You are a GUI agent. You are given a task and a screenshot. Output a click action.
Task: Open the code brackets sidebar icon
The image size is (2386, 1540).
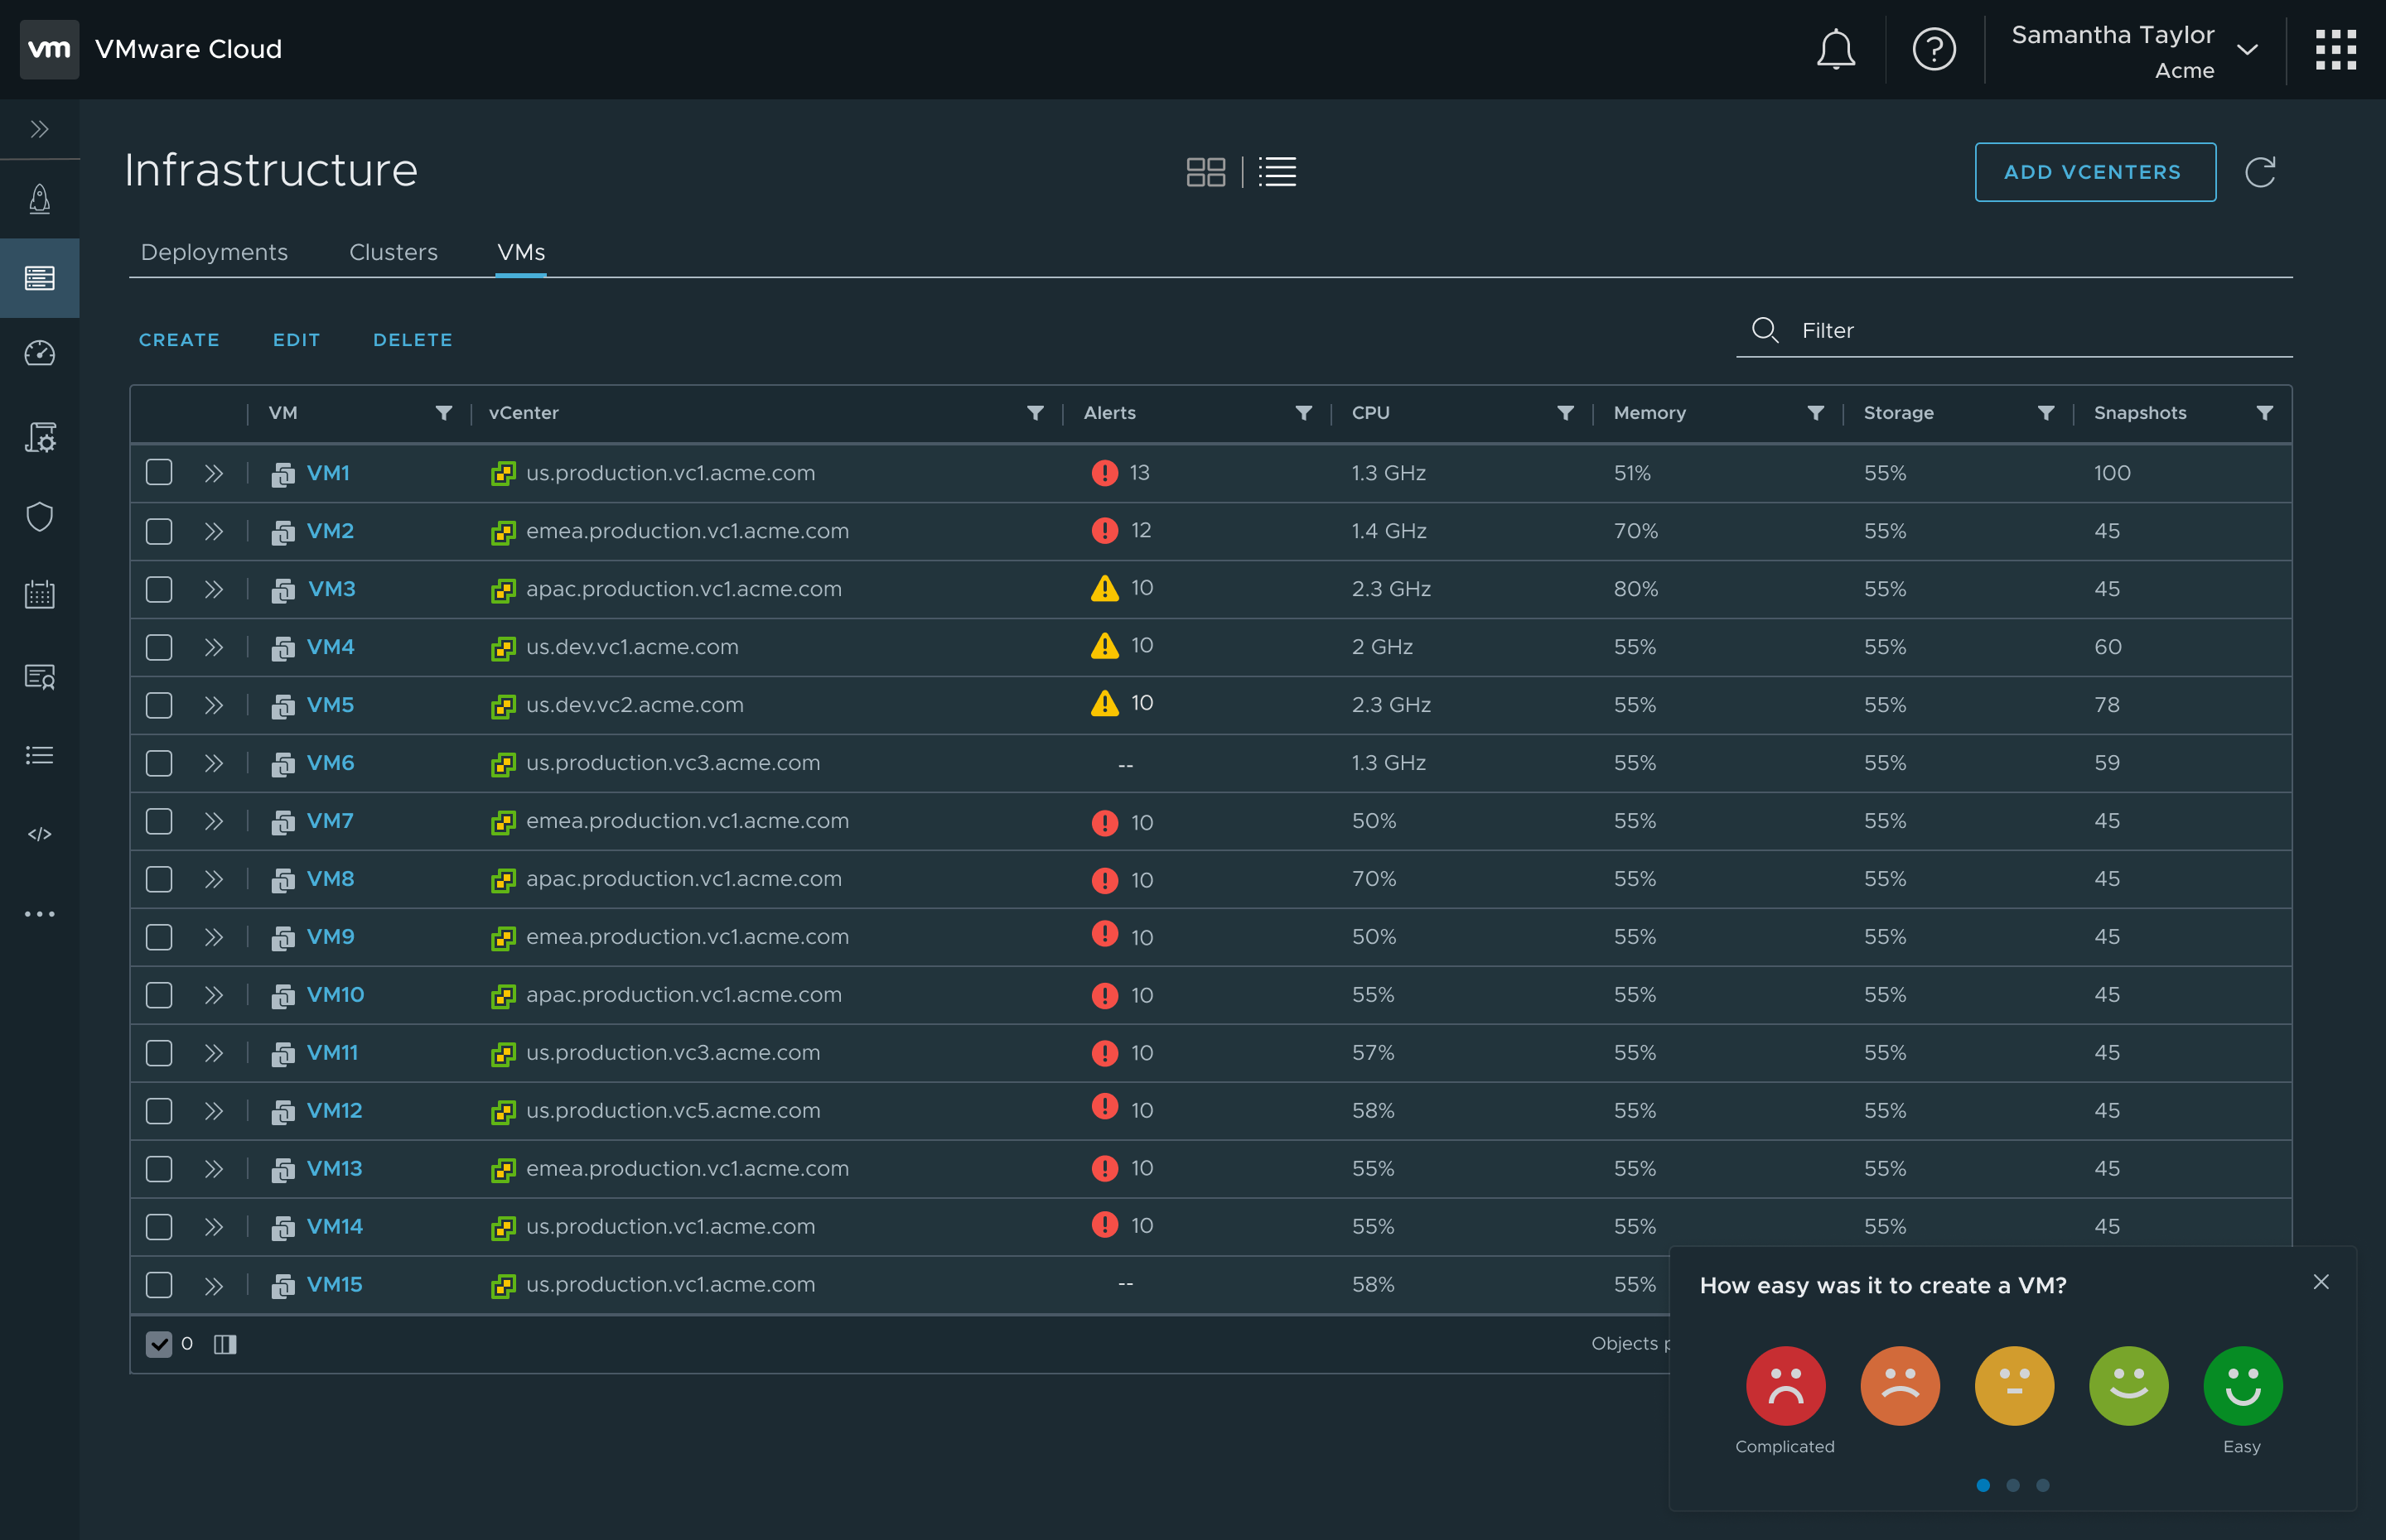click(40, 834)
